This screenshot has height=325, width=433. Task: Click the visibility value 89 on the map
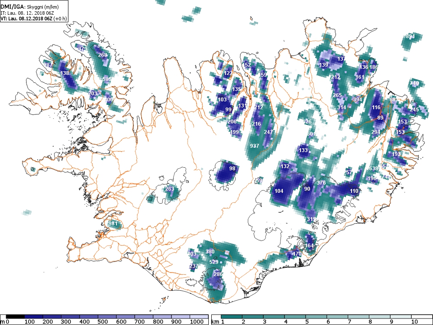[x=380, y=118]
